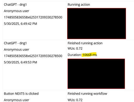Click the ID string above the 6:49:53 PM timestamp
This screenshot has height=102, width=134.
tap(33, 56)
